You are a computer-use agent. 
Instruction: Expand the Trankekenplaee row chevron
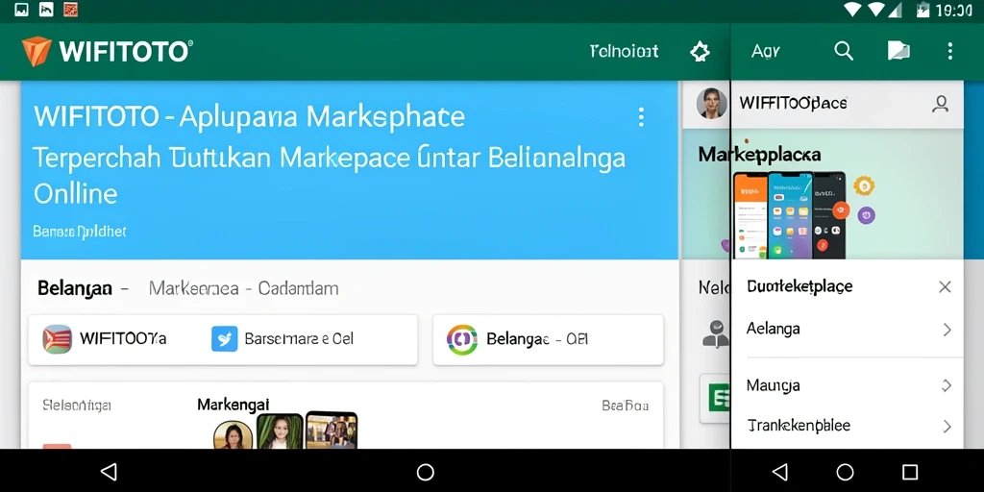(x=947, y=427)
